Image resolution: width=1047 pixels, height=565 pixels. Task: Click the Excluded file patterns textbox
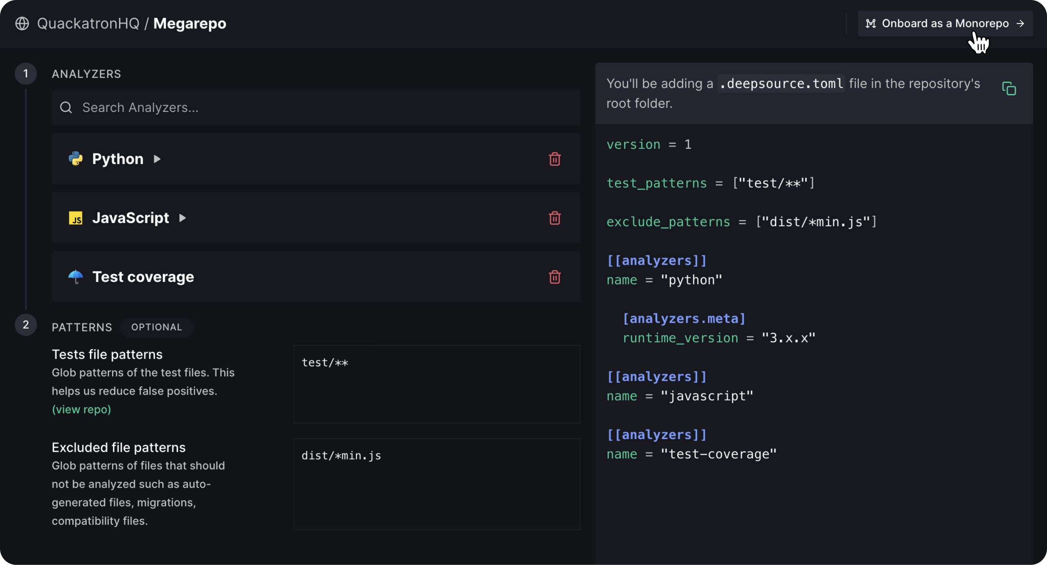coord(436,484)
